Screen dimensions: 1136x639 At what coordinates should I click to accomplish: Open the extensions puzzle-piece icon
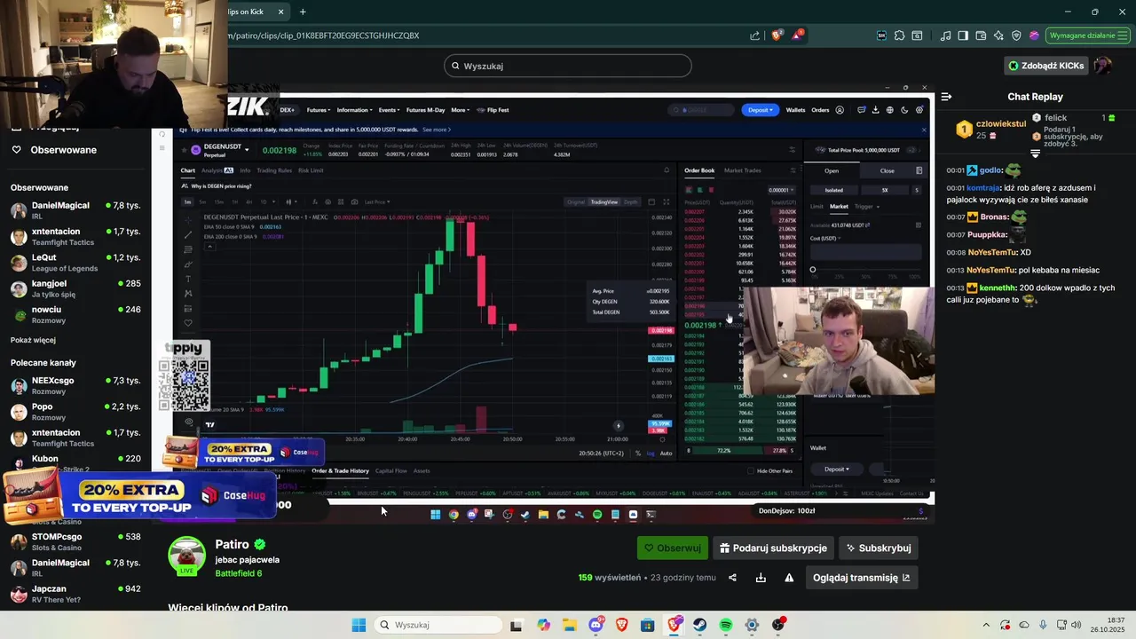[899, 35]
